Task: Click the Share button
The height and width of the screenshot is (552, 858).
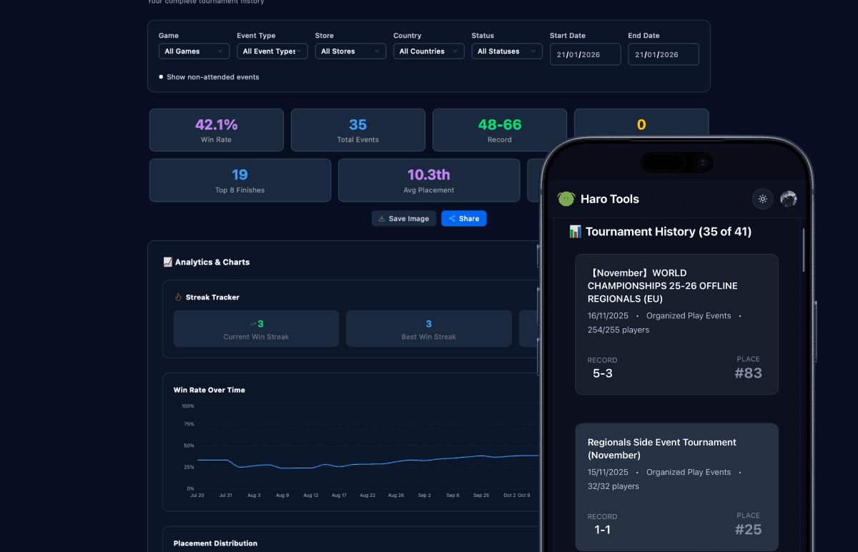Action: (x=463, y=218)
